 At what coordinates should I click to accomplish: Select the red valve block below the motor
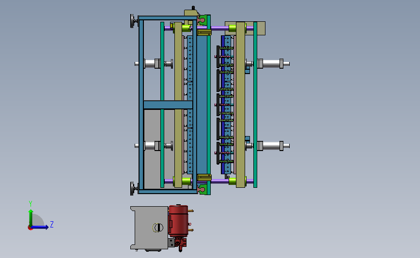181,243
